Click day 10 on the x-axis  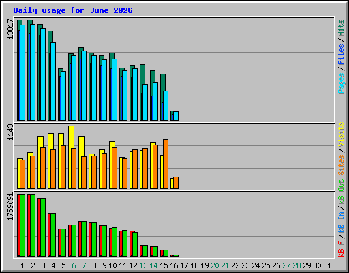click(112, 265)
